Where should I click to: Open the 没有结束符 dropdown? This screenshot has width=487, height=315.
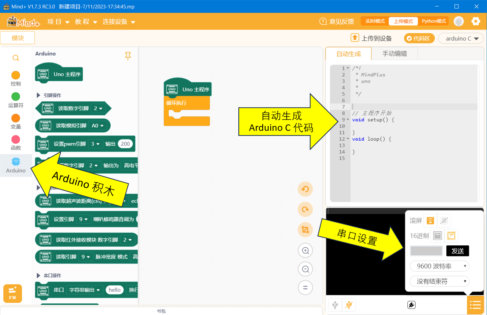coord(440,281)
